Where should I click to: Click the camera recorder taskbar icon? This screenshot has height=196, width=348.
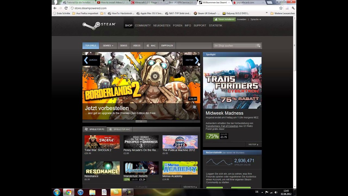click(x=128, y=192)
